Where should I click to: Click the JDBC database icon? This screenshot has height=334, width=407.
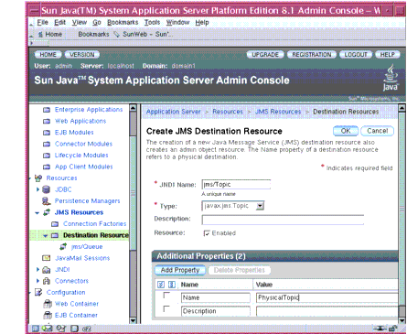[46, 189]
